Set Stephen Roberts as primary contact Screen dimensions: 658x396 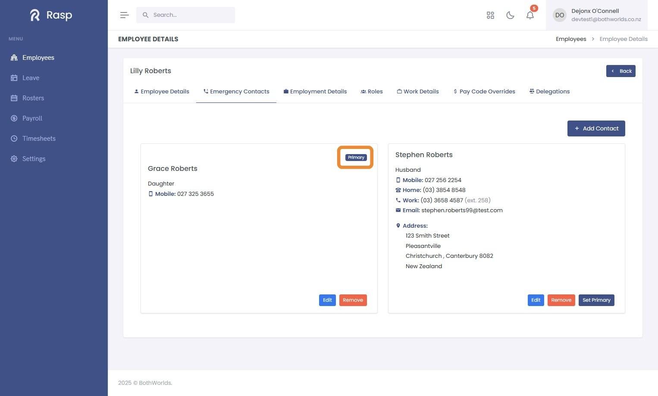[596, 300]
